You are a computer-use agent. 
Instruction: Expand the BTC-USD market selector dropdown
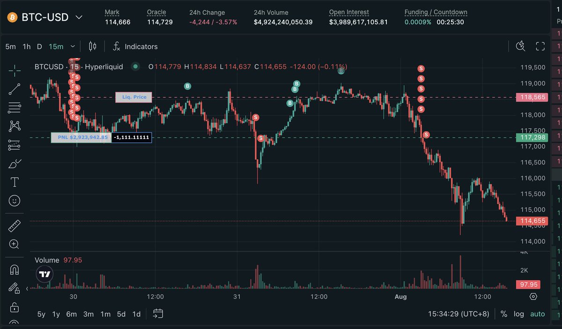[x=79, y=17]
